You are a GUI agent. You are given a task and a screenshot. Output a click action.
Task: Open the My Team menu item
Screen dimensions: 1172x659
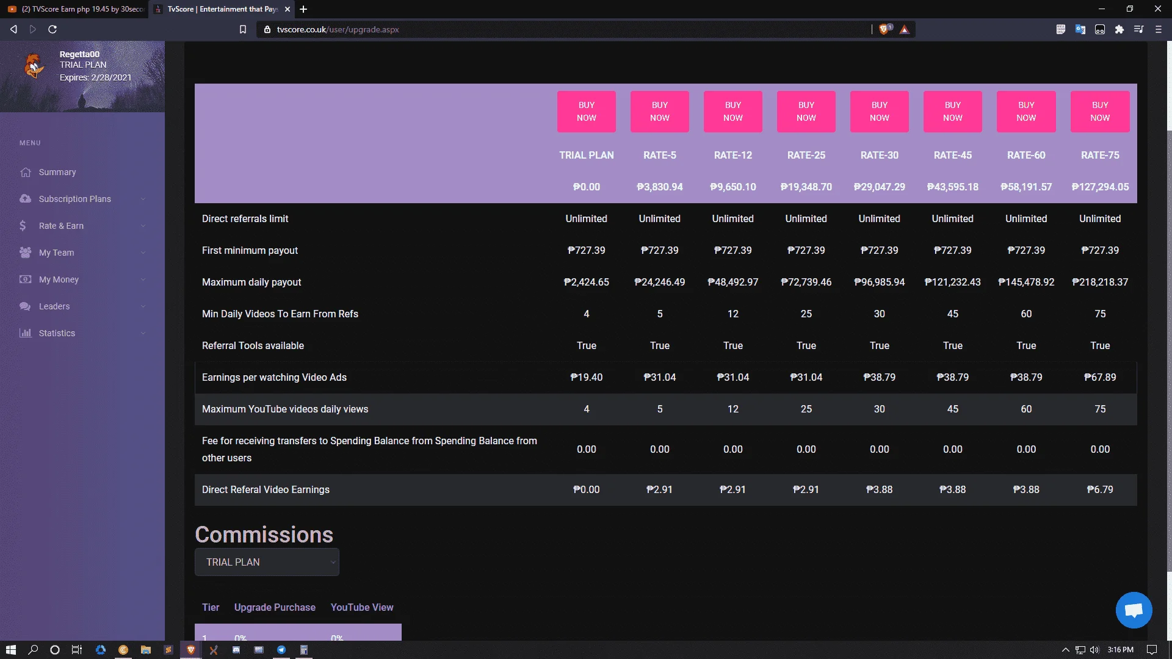point(82,253)
